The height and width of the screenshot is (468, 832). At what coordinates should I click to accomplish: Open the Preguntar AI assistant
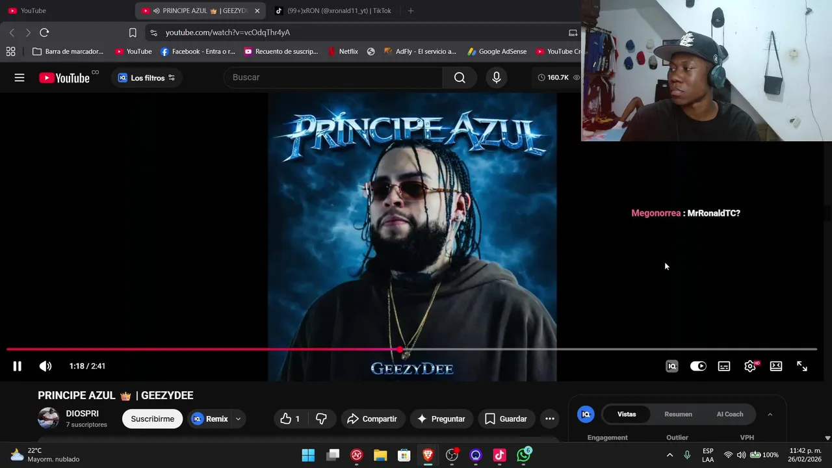pos(441,419)
